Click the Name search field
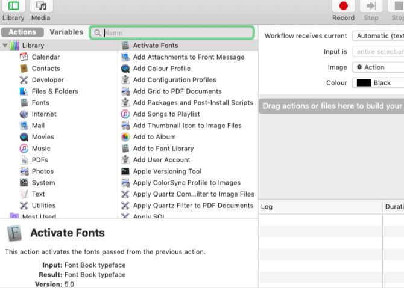 coord(175,33)
